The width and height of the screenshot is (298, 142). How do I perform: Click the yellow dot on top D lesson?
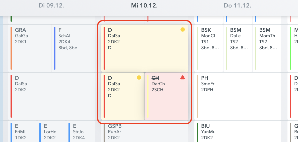(x=183, y=29)
